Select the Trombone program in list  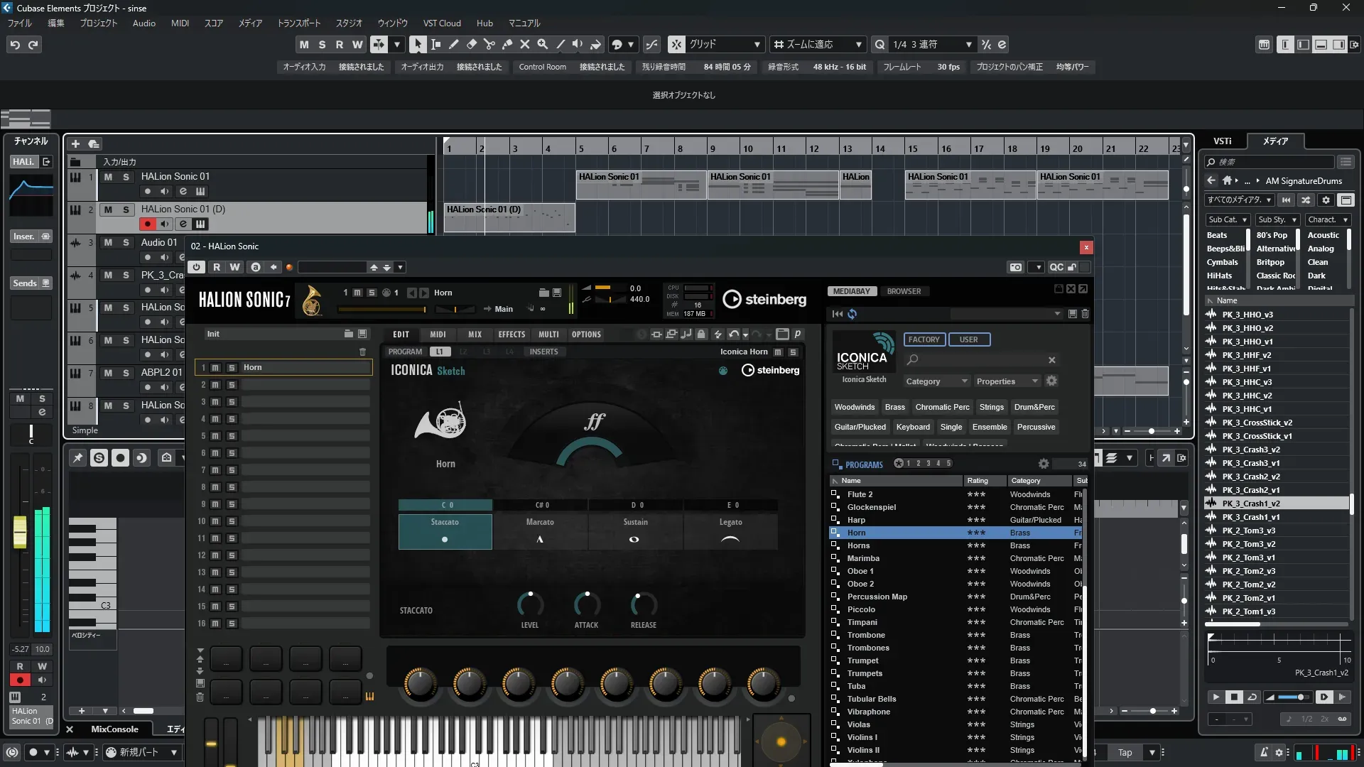pyautogui.click(x=865, y=635)
